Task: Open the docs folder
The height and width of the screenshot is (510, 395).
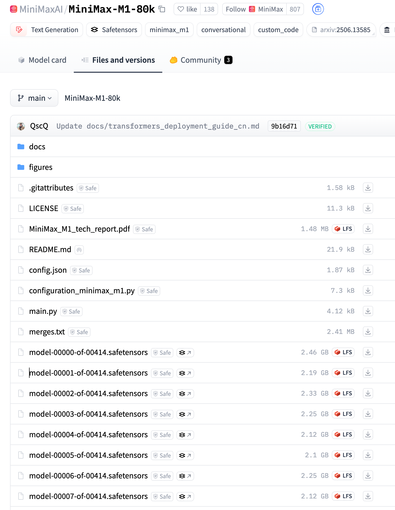Action: tap(37, 147)
